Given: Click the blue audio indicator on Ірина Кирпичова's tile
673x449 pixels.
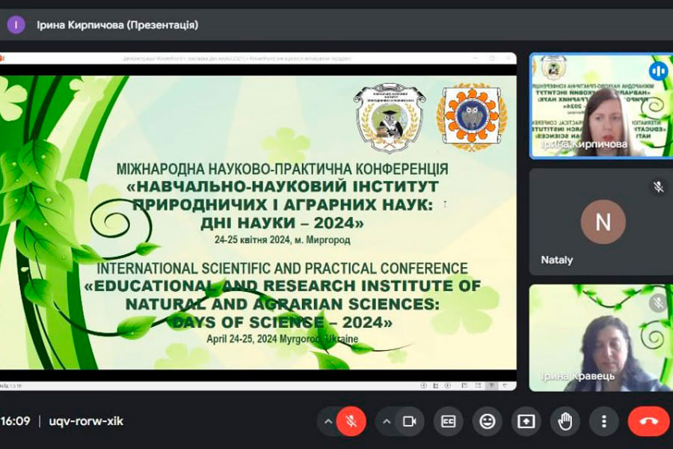Looking at the screenshot, I should pos(658,71).
